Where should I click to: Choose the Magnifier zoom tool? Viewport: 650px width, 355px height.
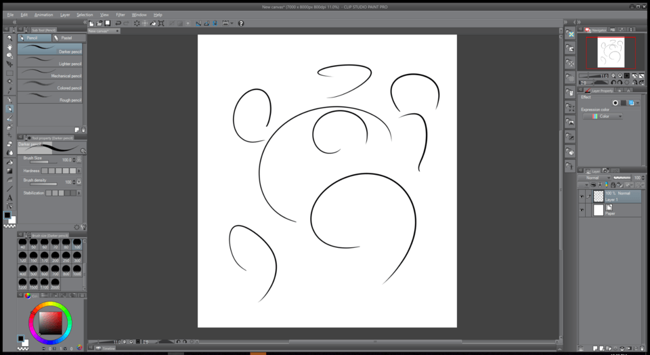tap(9, 38)
